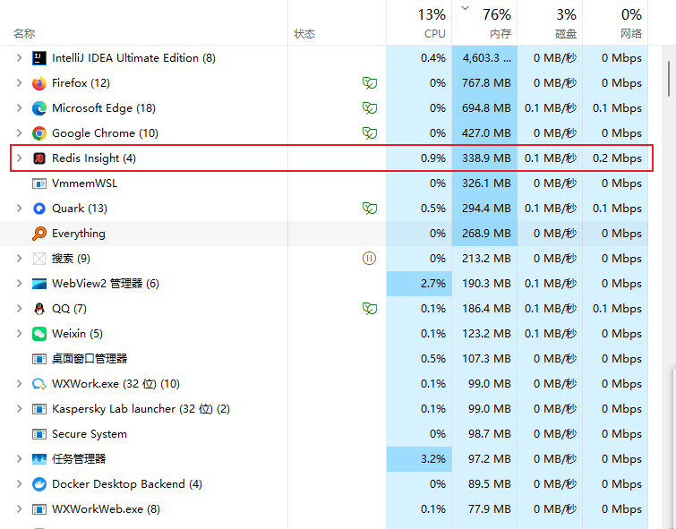
Task: Expand the 搜索 (9) process group
Action: 19,259
